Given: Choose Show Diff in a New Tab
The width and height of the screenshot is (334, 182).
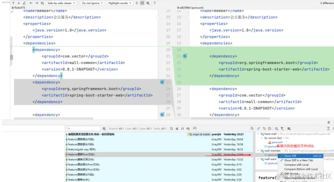Looking at the screenshot, I should coord(301,160).
